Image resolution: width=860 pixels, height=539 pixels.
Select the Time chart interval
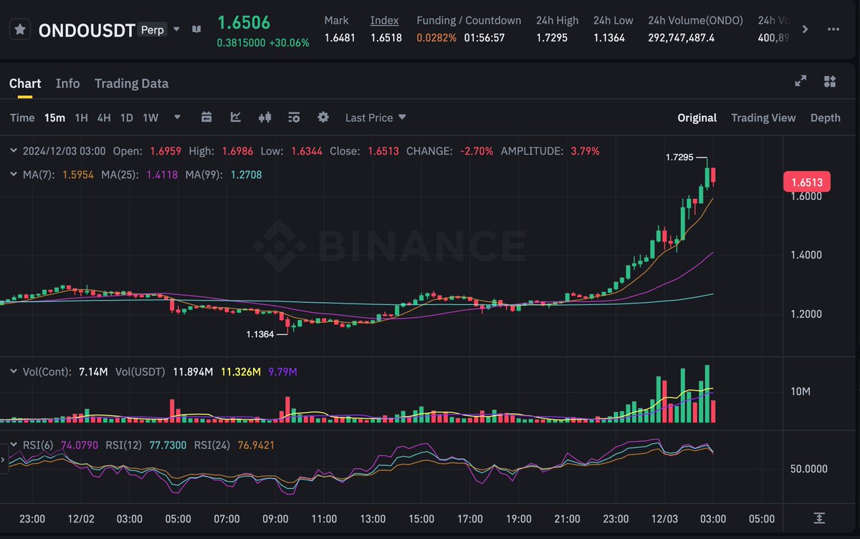point(22,117)
